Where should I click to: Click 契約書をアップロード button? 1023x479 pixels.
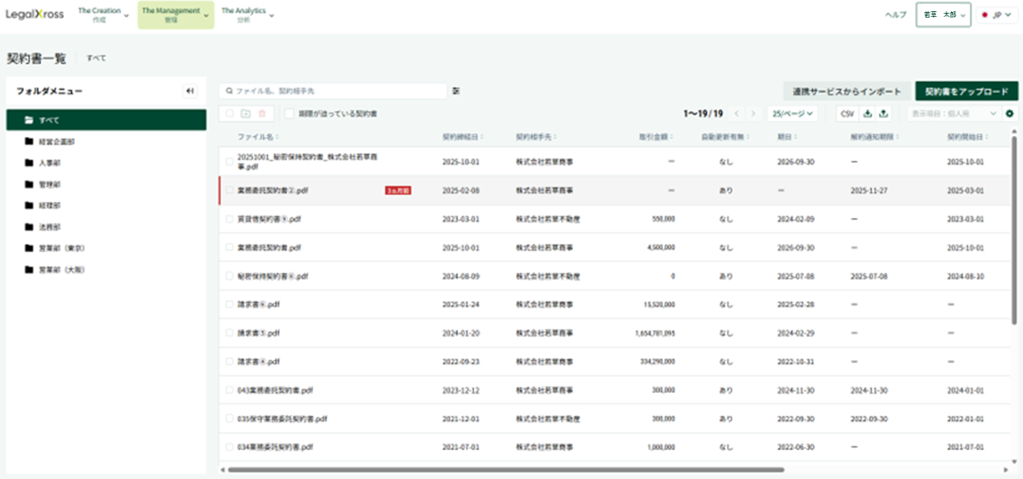pos(967,92)
